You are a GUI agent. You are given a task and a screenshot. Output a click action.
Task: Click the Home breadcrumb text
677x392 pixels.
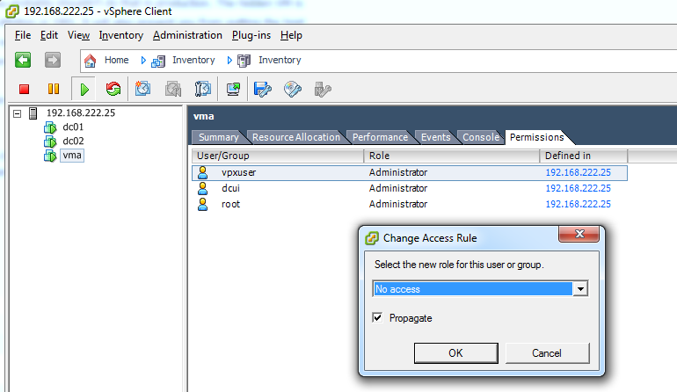click(117, 60)
